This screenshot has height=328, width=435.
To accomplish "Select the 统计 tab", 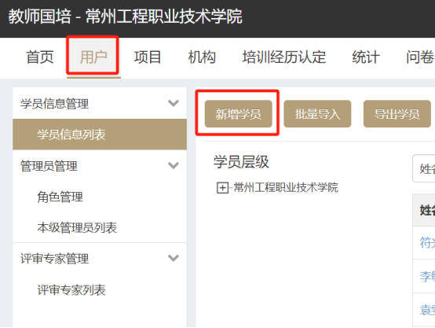I will pos(366,57).
